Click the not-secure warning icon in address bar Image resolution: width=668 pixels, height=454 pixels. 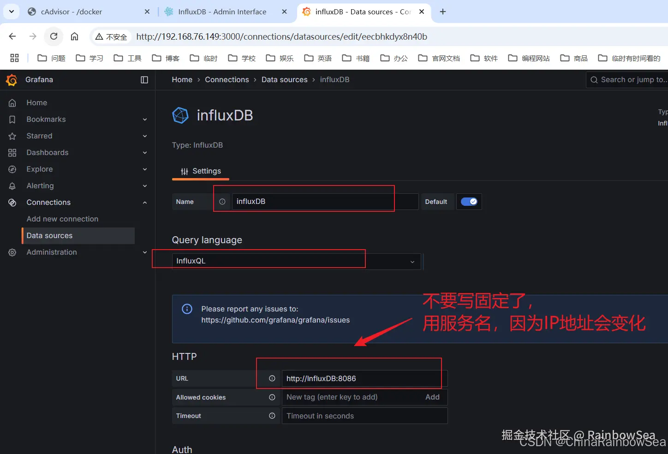(99, 37)
